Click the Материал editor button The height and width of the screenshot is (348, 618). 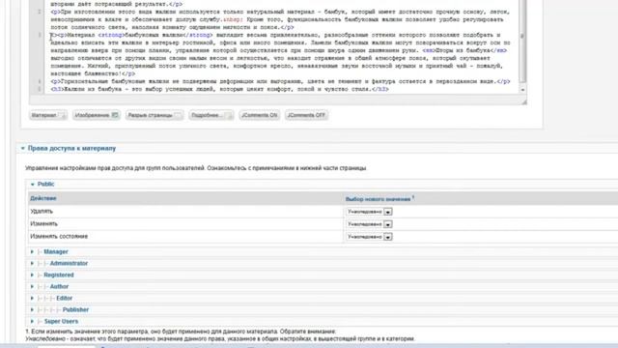click(47, 115)
